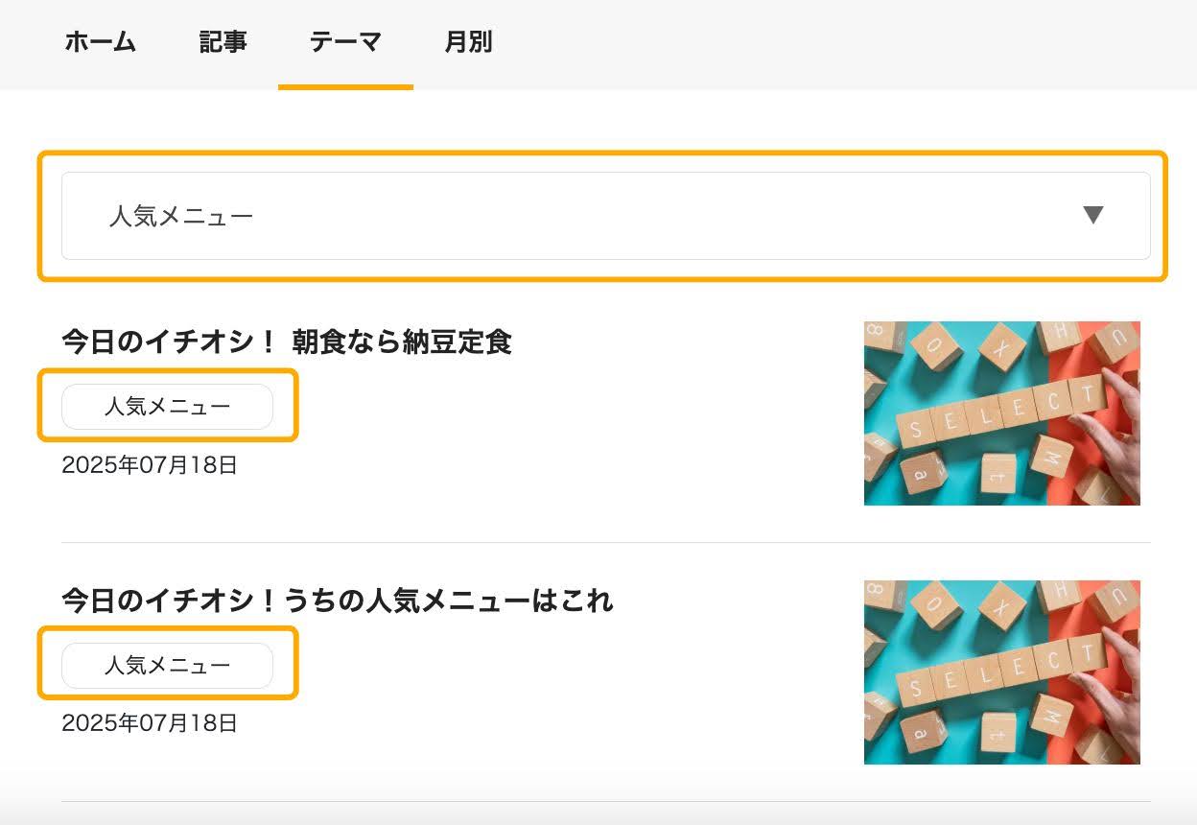Click the 人気メニュー tag under the うちの人気メニュー article
This screenshot has width=1197, height=825.
tap(167, 666)
